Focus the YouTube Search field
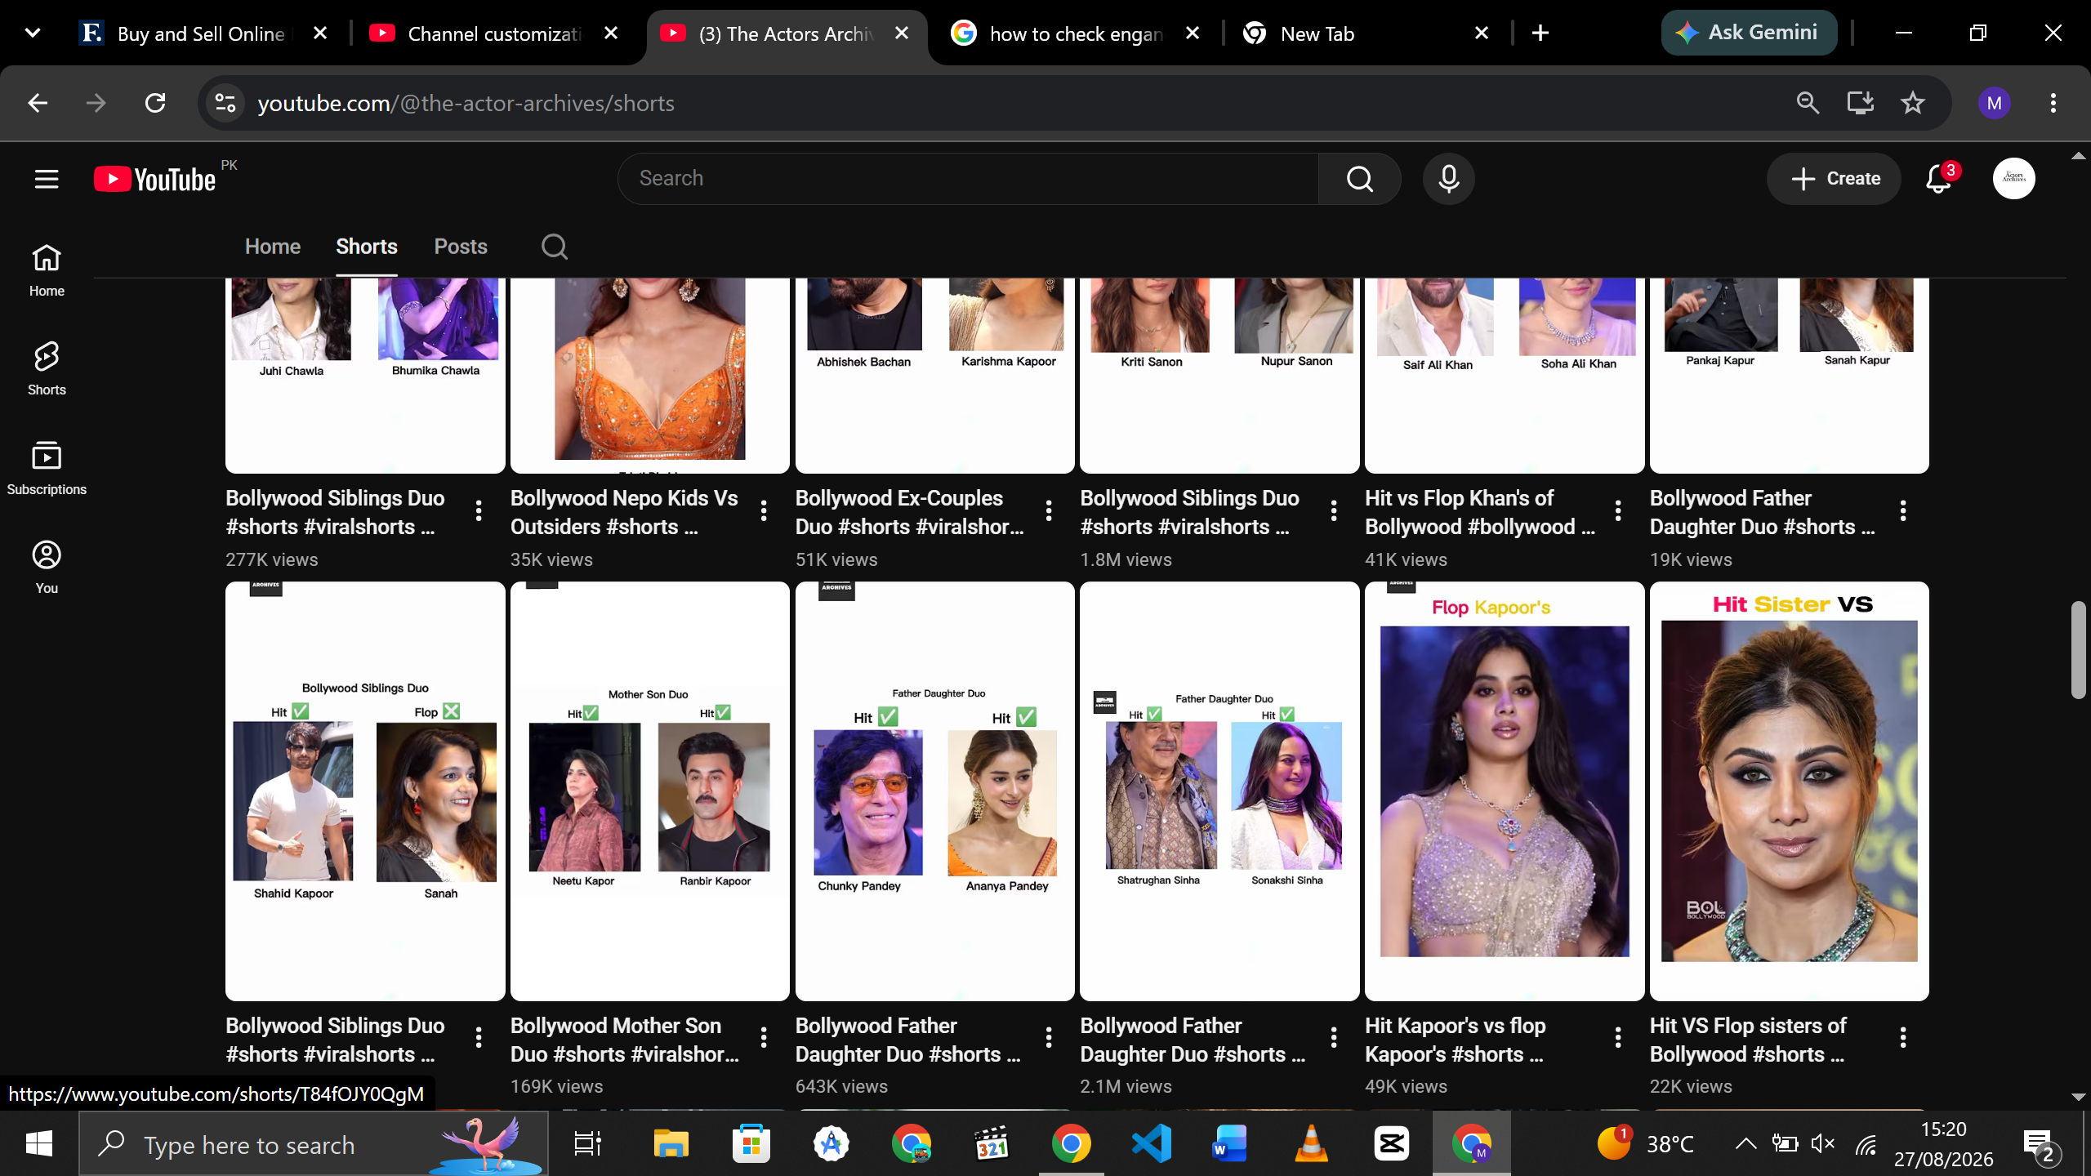 click(968, 179)
